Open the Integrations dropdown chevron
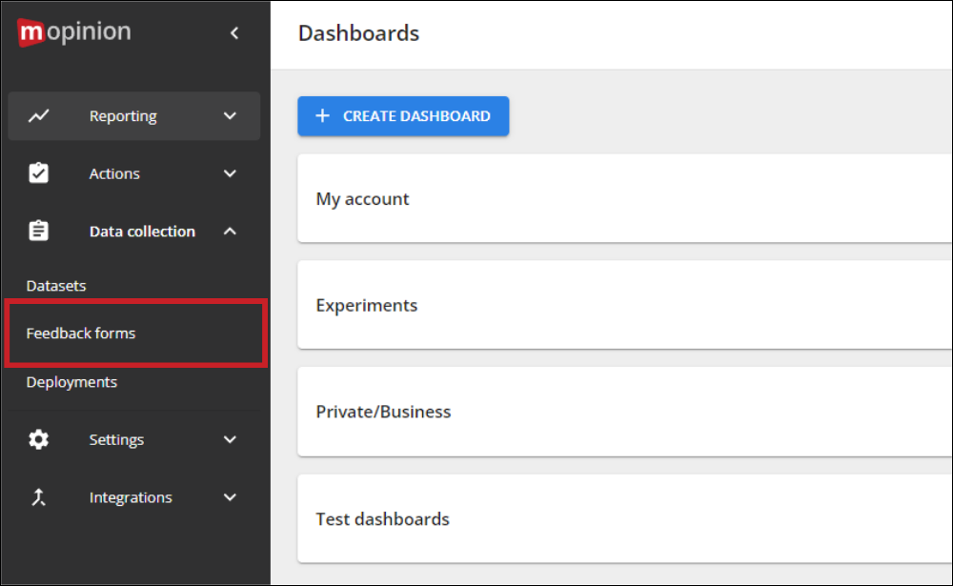953x586 pixels. pos(230,496)
